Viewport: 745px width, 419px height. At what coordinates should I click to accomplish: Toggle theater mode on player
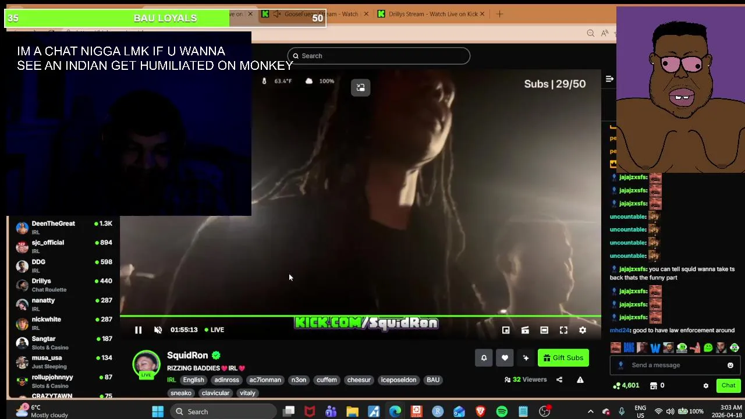(544, 330)
